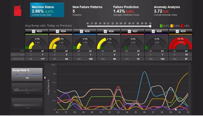Click the 1.43% average prediction score

pyautogui.click(x=119, y=11)
